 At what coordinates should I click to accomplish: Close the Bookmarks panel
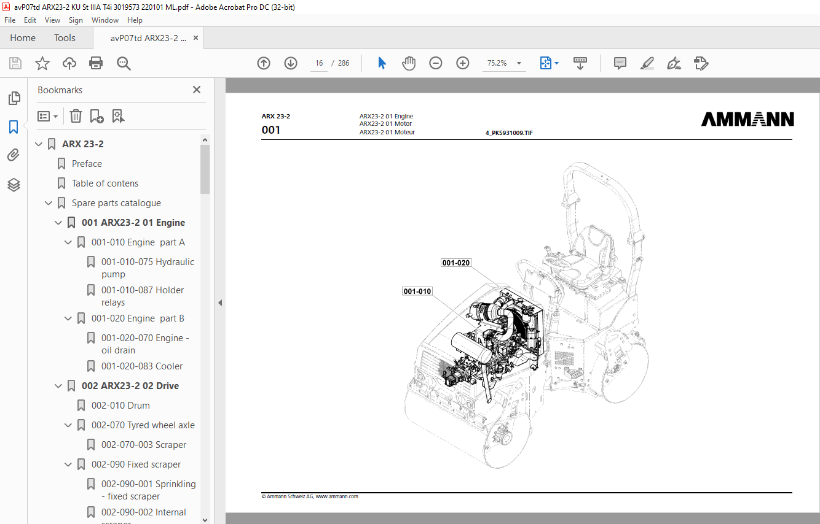tap(197, 90)
